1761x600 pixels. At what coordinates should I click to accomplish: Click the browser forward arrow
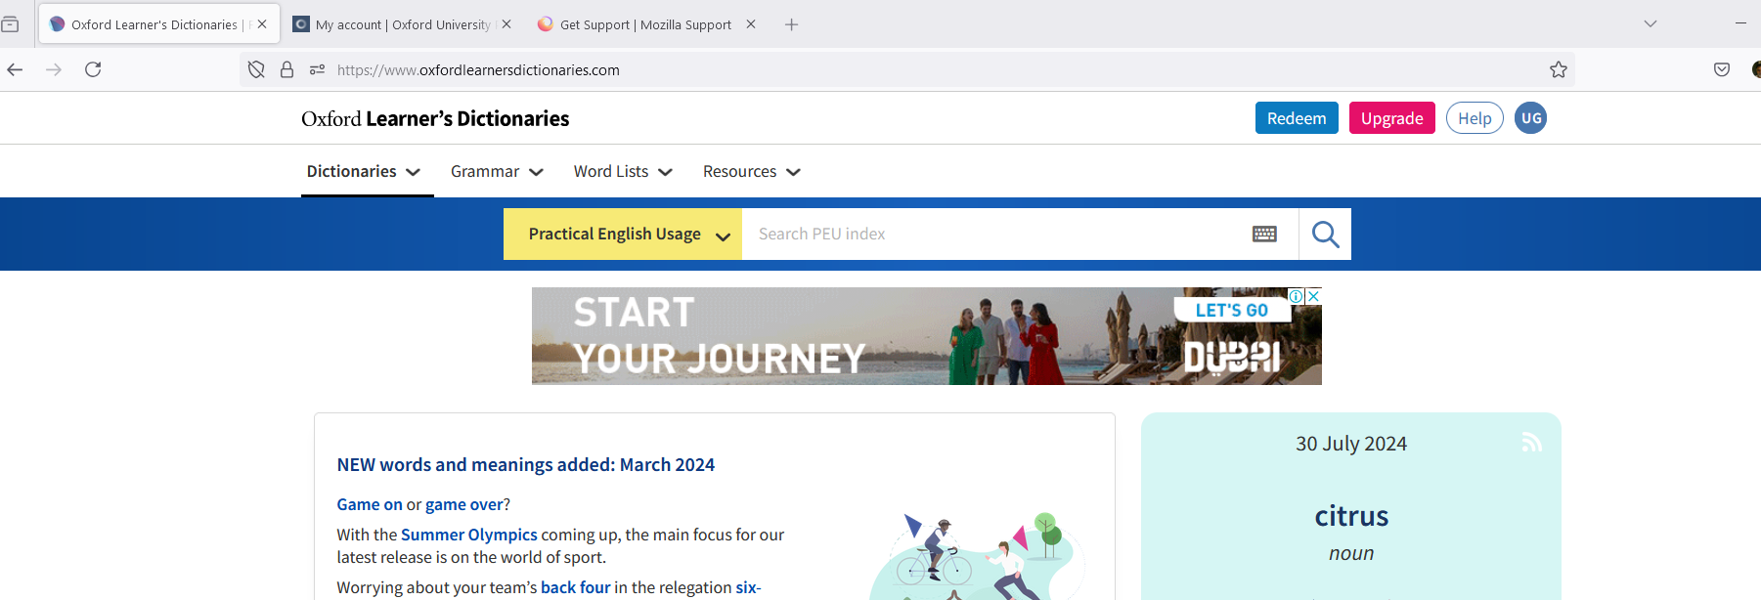pyautogui.click(x=54, y=69)
